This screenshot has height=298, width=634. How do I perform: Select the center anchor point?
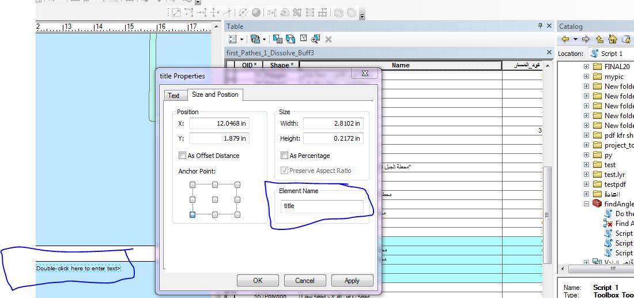pos(215,200)
